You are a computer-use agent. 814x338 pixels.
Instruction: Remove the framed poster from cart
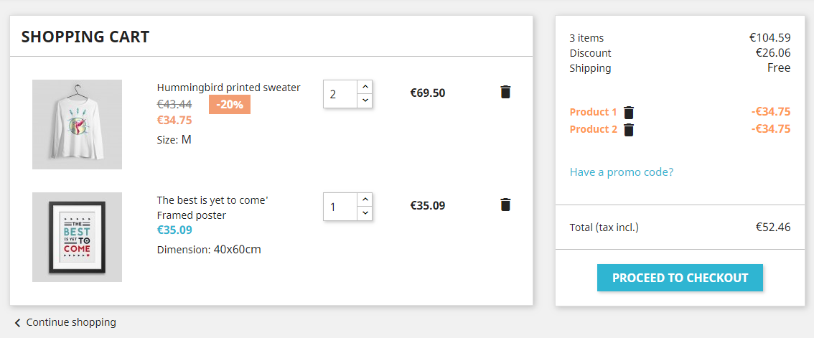(x=505, y=205)
